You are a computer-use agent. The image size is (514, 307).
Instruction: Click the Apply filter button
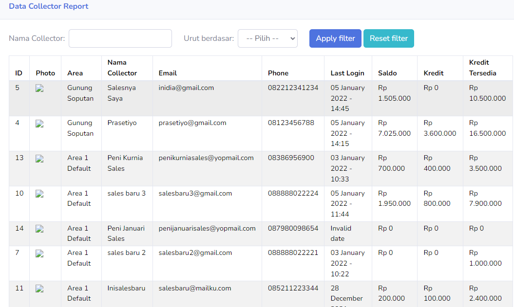[335, 38]
